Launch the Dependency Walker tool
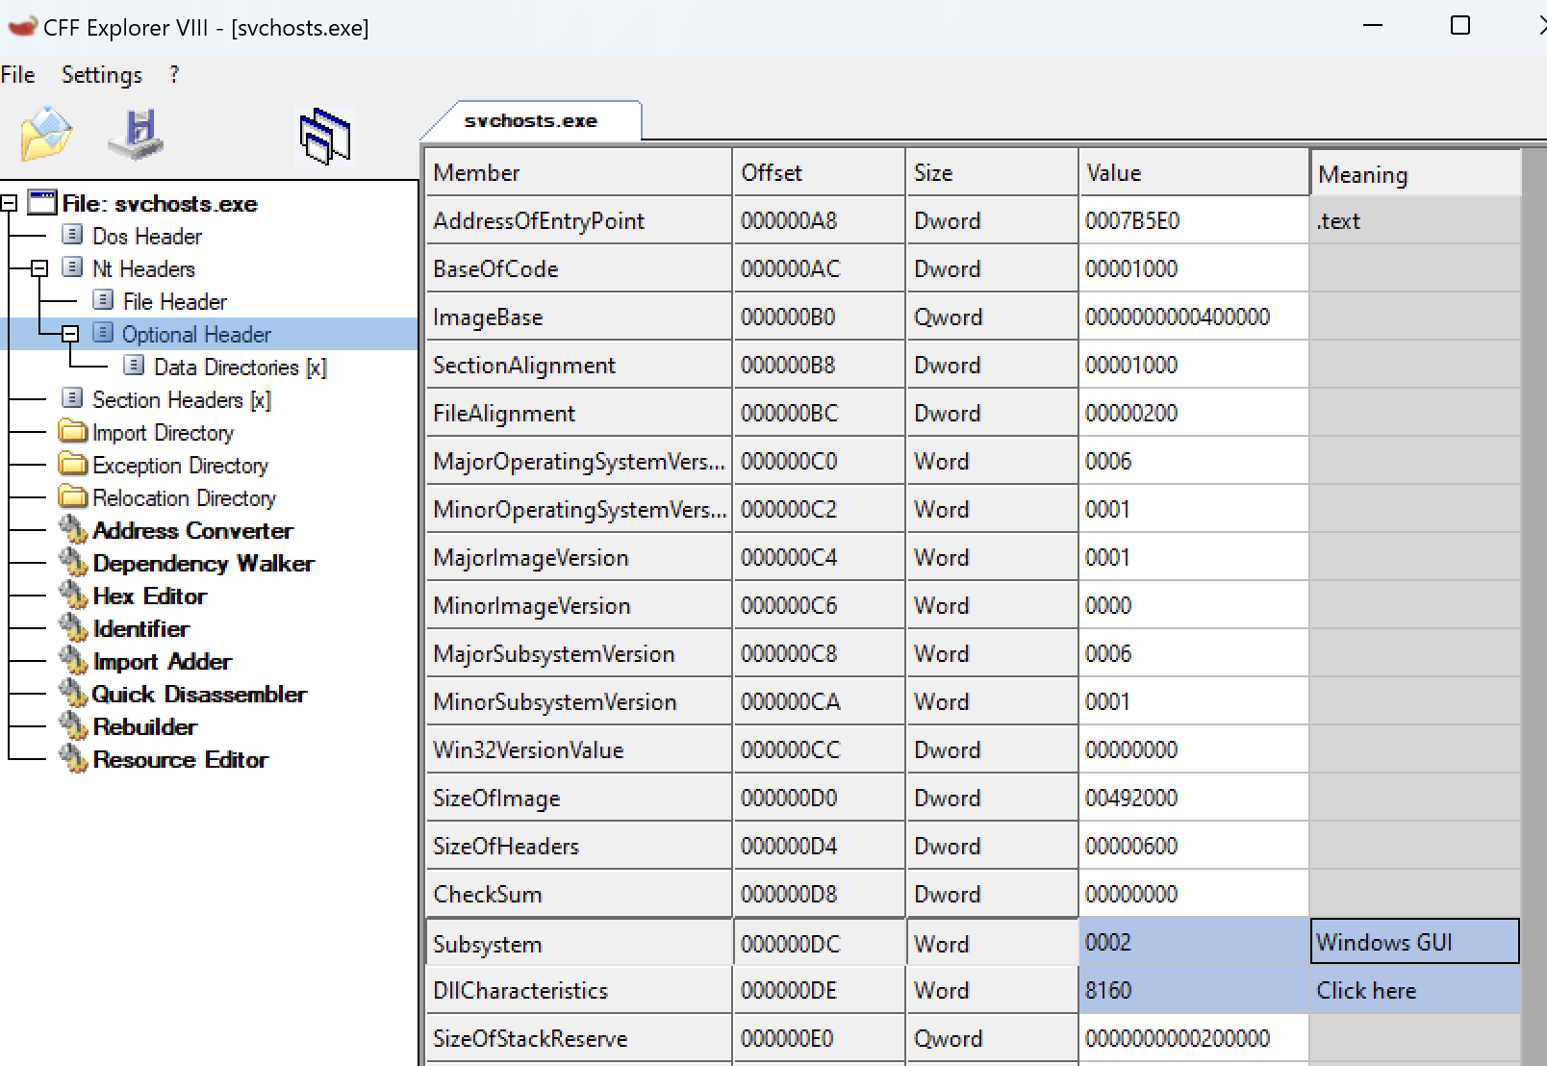Screen dimensions: 1547x1066 point(203,563)
